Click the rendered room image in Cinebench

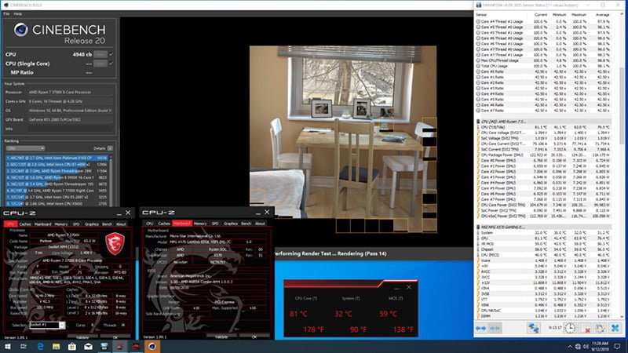tap(343, 139)
